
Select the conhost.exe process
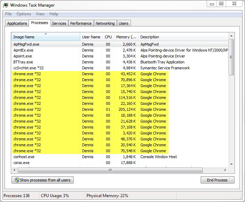coord(120,157)
